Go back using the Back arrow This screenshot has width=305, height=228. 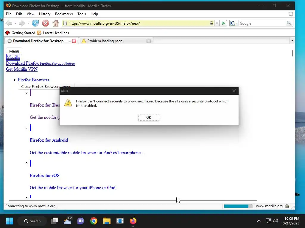[x=9, y=23]
